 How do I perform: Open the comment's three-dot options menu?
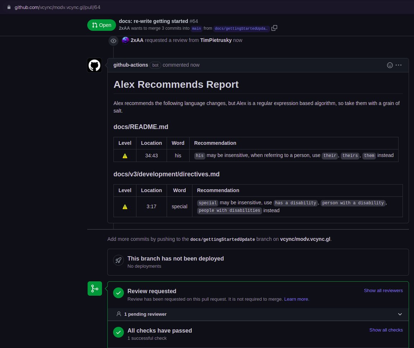[399, 65]
